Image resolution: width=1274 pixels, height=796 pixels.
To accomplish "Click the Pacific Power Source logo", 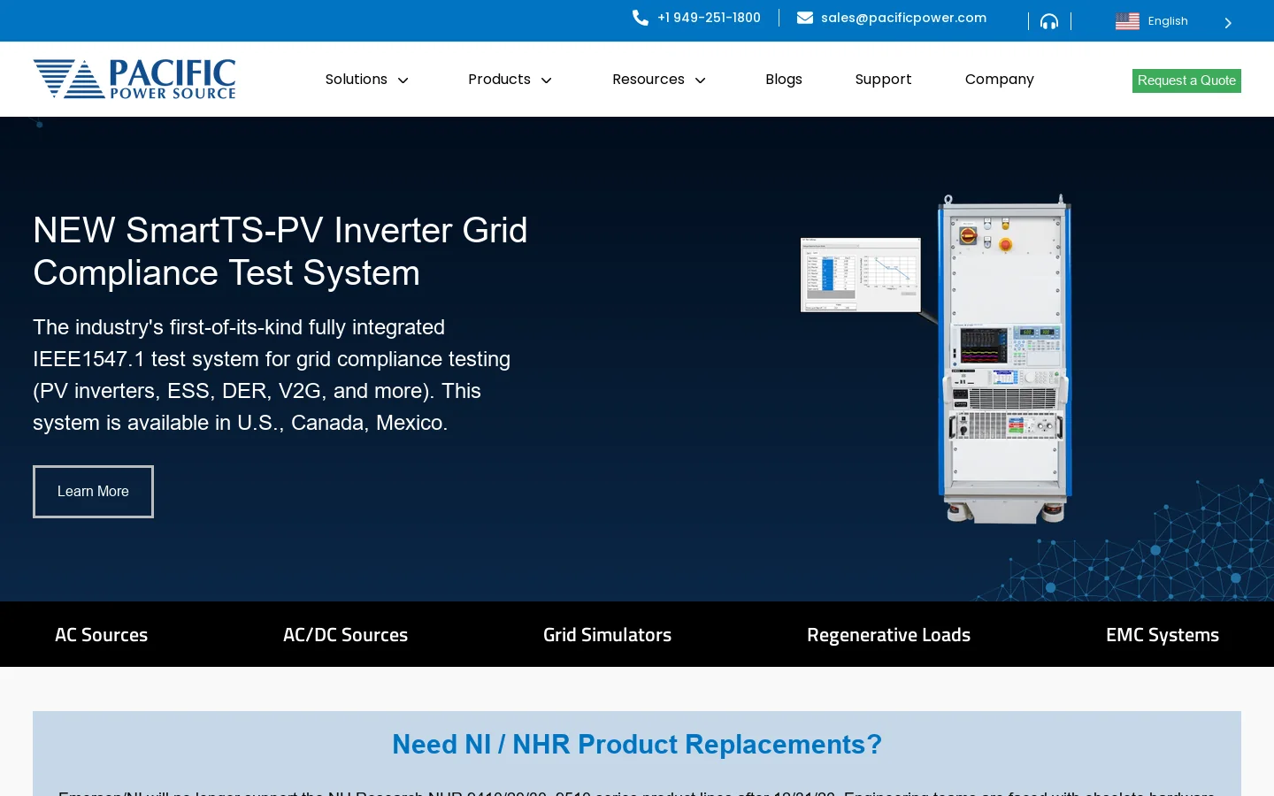I will [x=134, y=79].
